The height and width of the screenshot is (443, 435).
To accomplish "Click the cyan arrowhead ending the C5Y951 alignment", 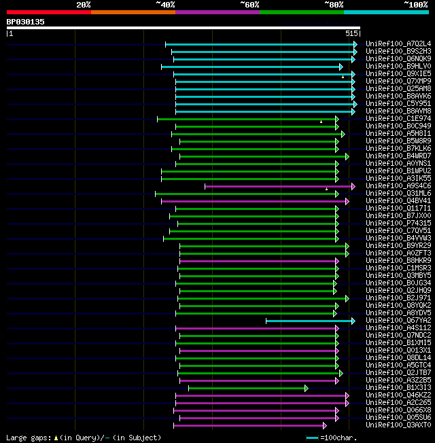I will 355,104.
